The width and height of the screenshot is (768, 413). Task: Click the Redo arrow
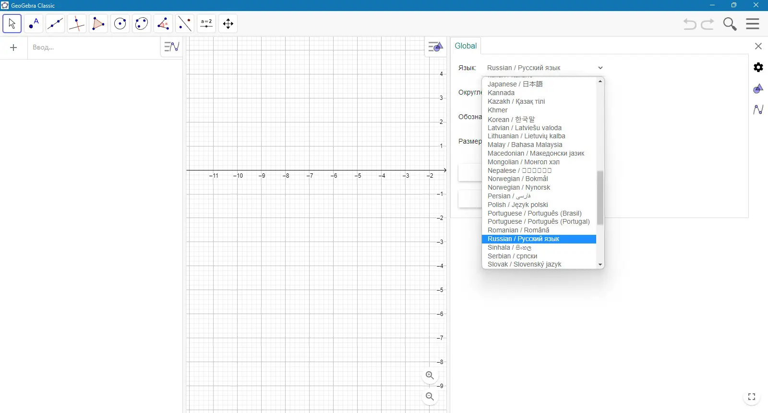(x=708, y=24)
